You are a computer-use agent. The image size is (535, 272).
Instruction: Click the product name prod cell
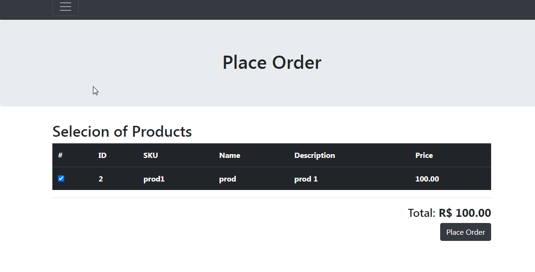pyautogui.click(x=227, y=179)
